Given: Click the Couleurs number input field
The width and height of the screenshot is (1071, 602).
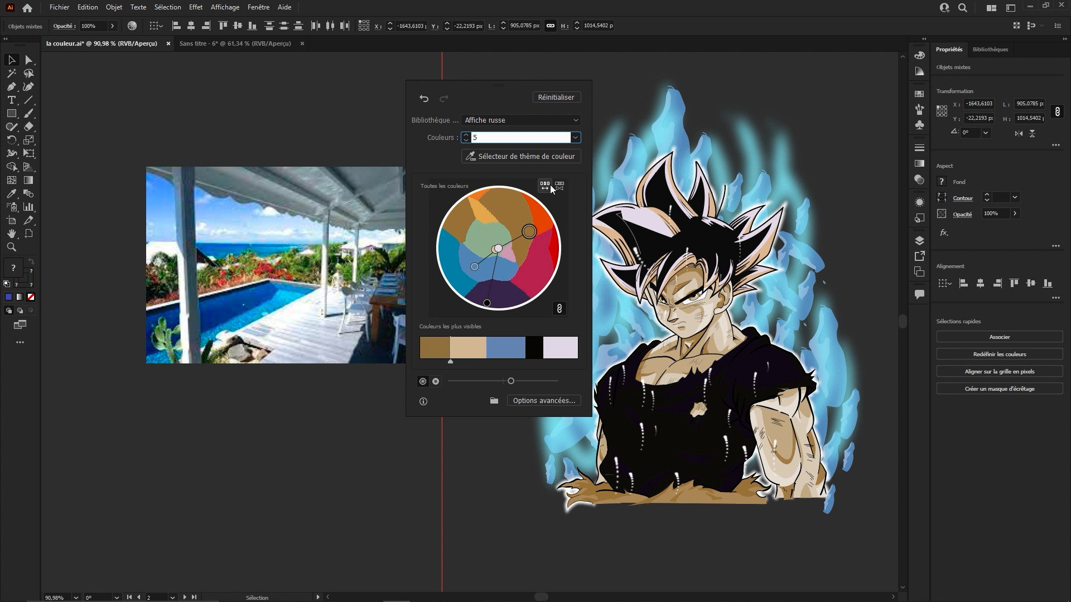Looking at the screenshot, I should (x=521, y=138).
